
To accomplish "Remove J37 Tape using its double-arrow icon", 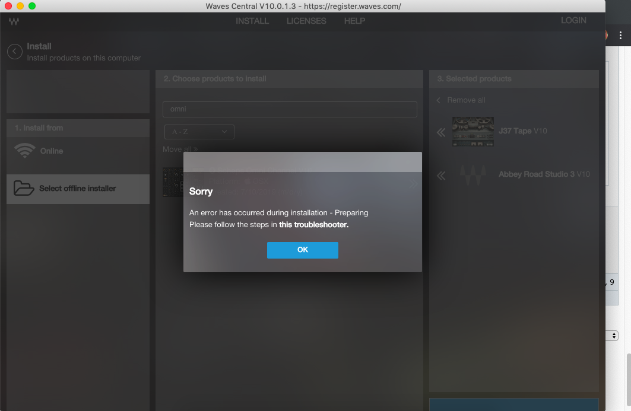I will pyautogui.click(x=441, y=132).
